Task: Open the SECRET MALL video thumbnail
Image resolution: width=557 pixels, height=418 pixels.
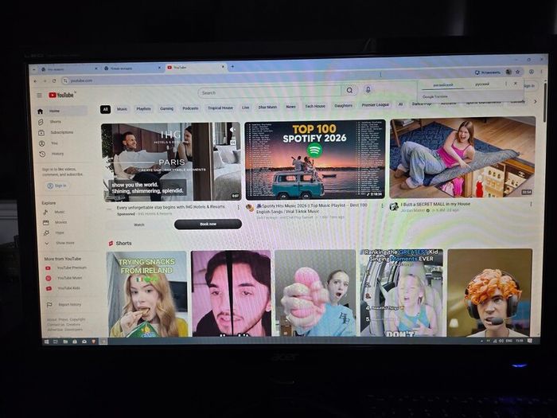Action: [x=462, y=157]
